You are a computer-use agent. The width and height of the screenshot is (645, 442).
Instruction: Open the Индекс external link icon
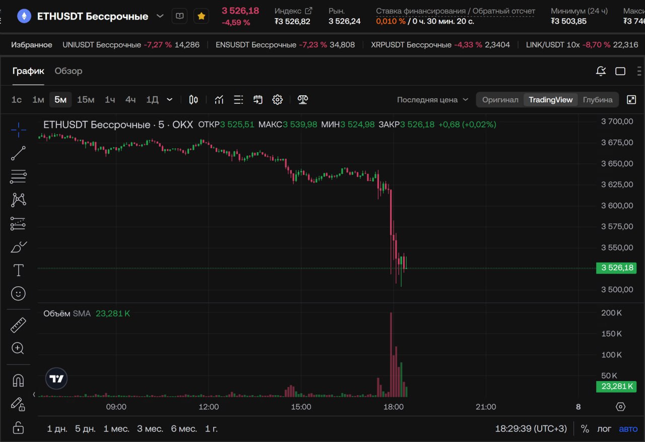coord(308,11)
